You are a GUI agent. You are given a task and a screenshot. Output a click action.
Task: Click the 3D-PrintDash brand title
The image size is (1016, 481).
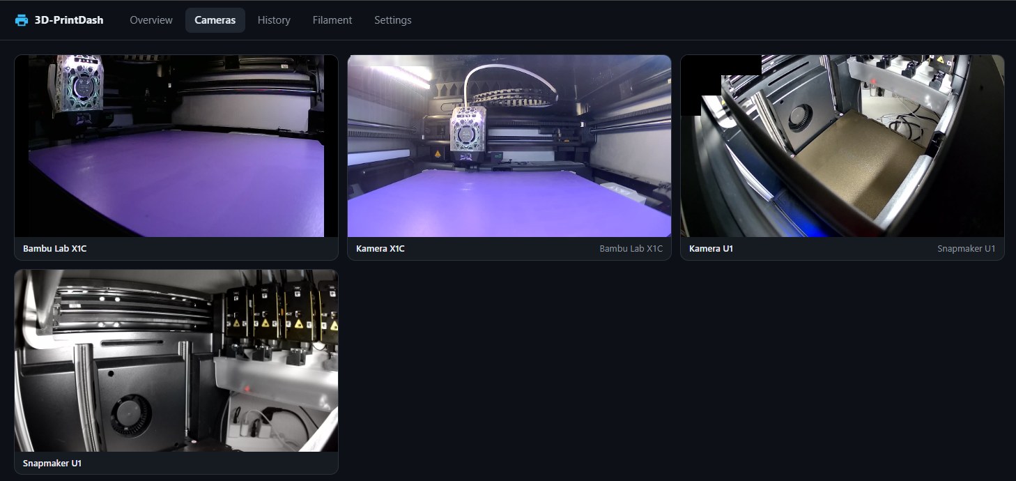(69, 20)
